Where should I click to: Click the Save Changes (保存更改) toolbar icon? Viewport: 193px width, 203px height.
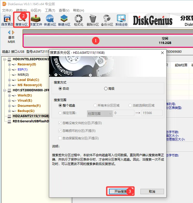[7, 20]
